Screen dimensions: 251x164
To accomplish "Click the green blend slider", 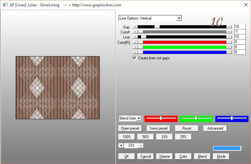I will point(196,119).
